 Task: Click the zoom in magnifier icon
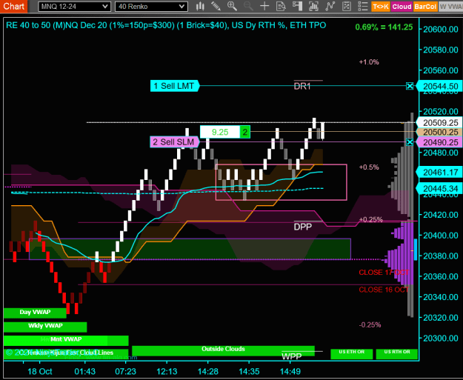232,6
